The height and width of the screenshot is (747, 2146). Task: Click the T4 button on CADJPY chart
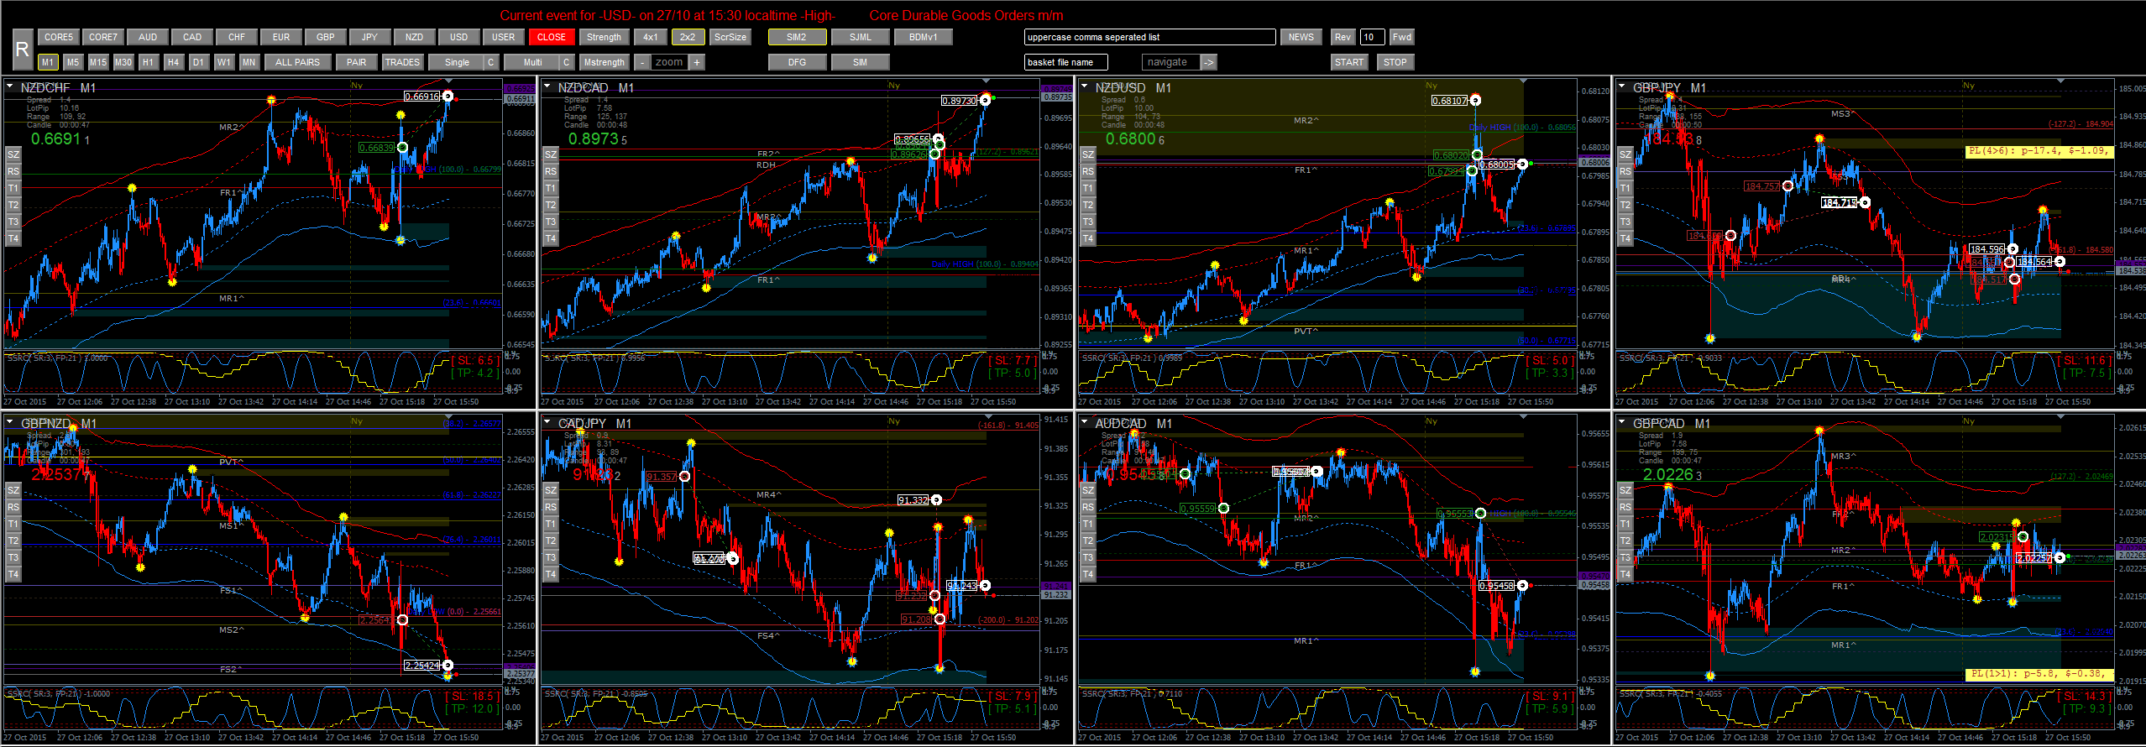tap(551, 574)
